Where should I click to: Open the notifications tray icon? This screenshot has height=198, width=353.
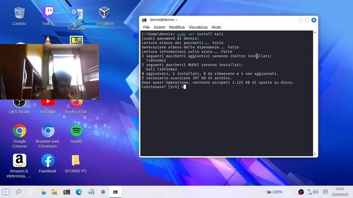pos(325,192)
